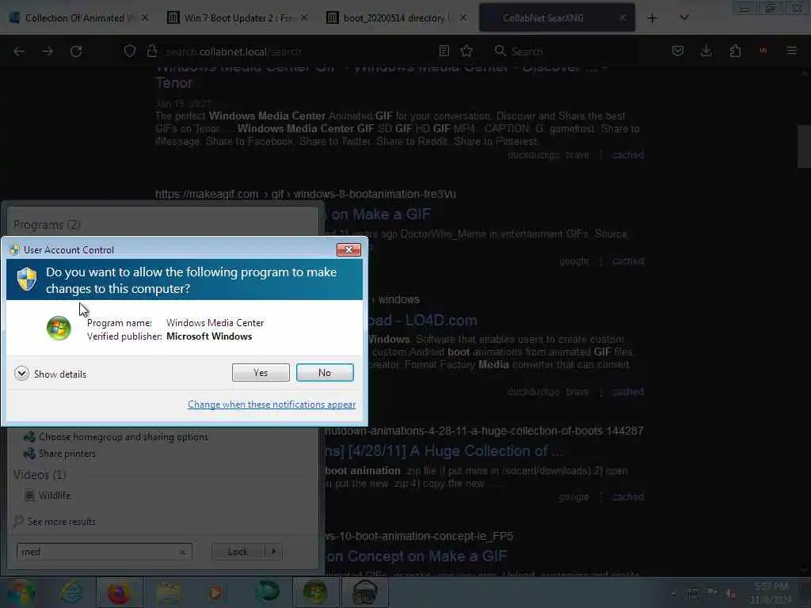Click the search.collabnet.local address bar
Image resolution: width=811 pixels, height=608 pixels.
pos(298,51)
